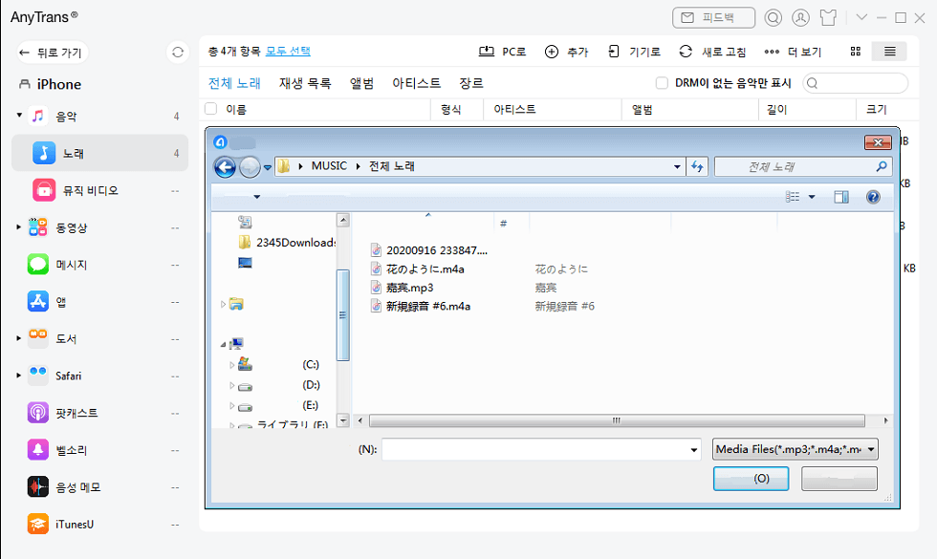Open the Podcasts icon in sidebar
The image size is (937, 559).
pos(38,413)
